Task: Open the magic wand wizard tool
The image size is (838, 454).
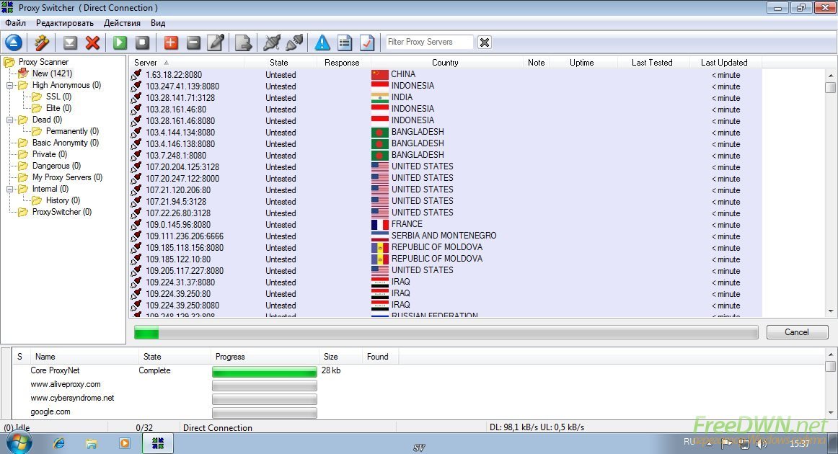Action: pos(41,43)
